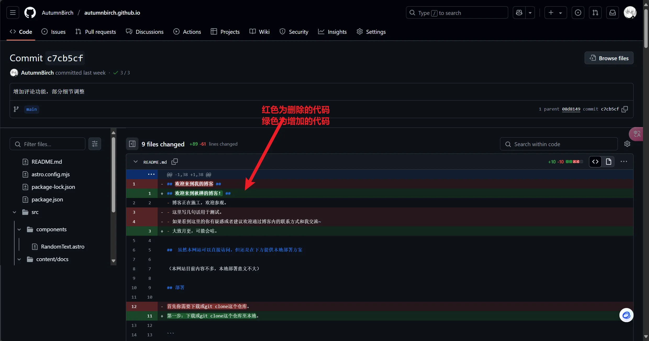Select astro.config.mjs in file tree
The width and height of the screenshot is (649, 341).
pyautogui.click(x=51, y=174)
